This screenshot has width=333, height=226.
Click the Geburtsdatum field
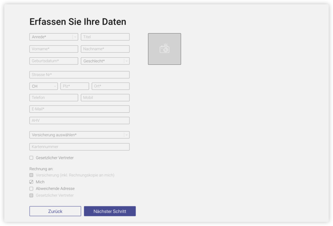(54, 61)
